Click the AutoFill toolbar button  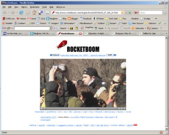[x=125, y=28]
